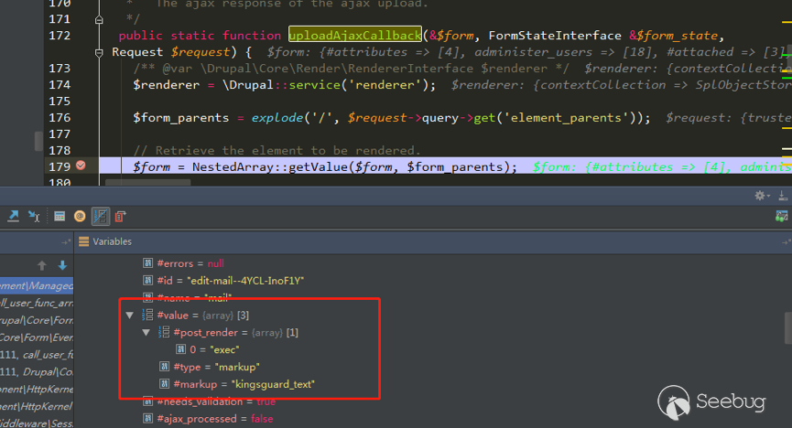Click the orange @ watch icon
This screenshot has height=428, width=792.
[x=80, y=217]
